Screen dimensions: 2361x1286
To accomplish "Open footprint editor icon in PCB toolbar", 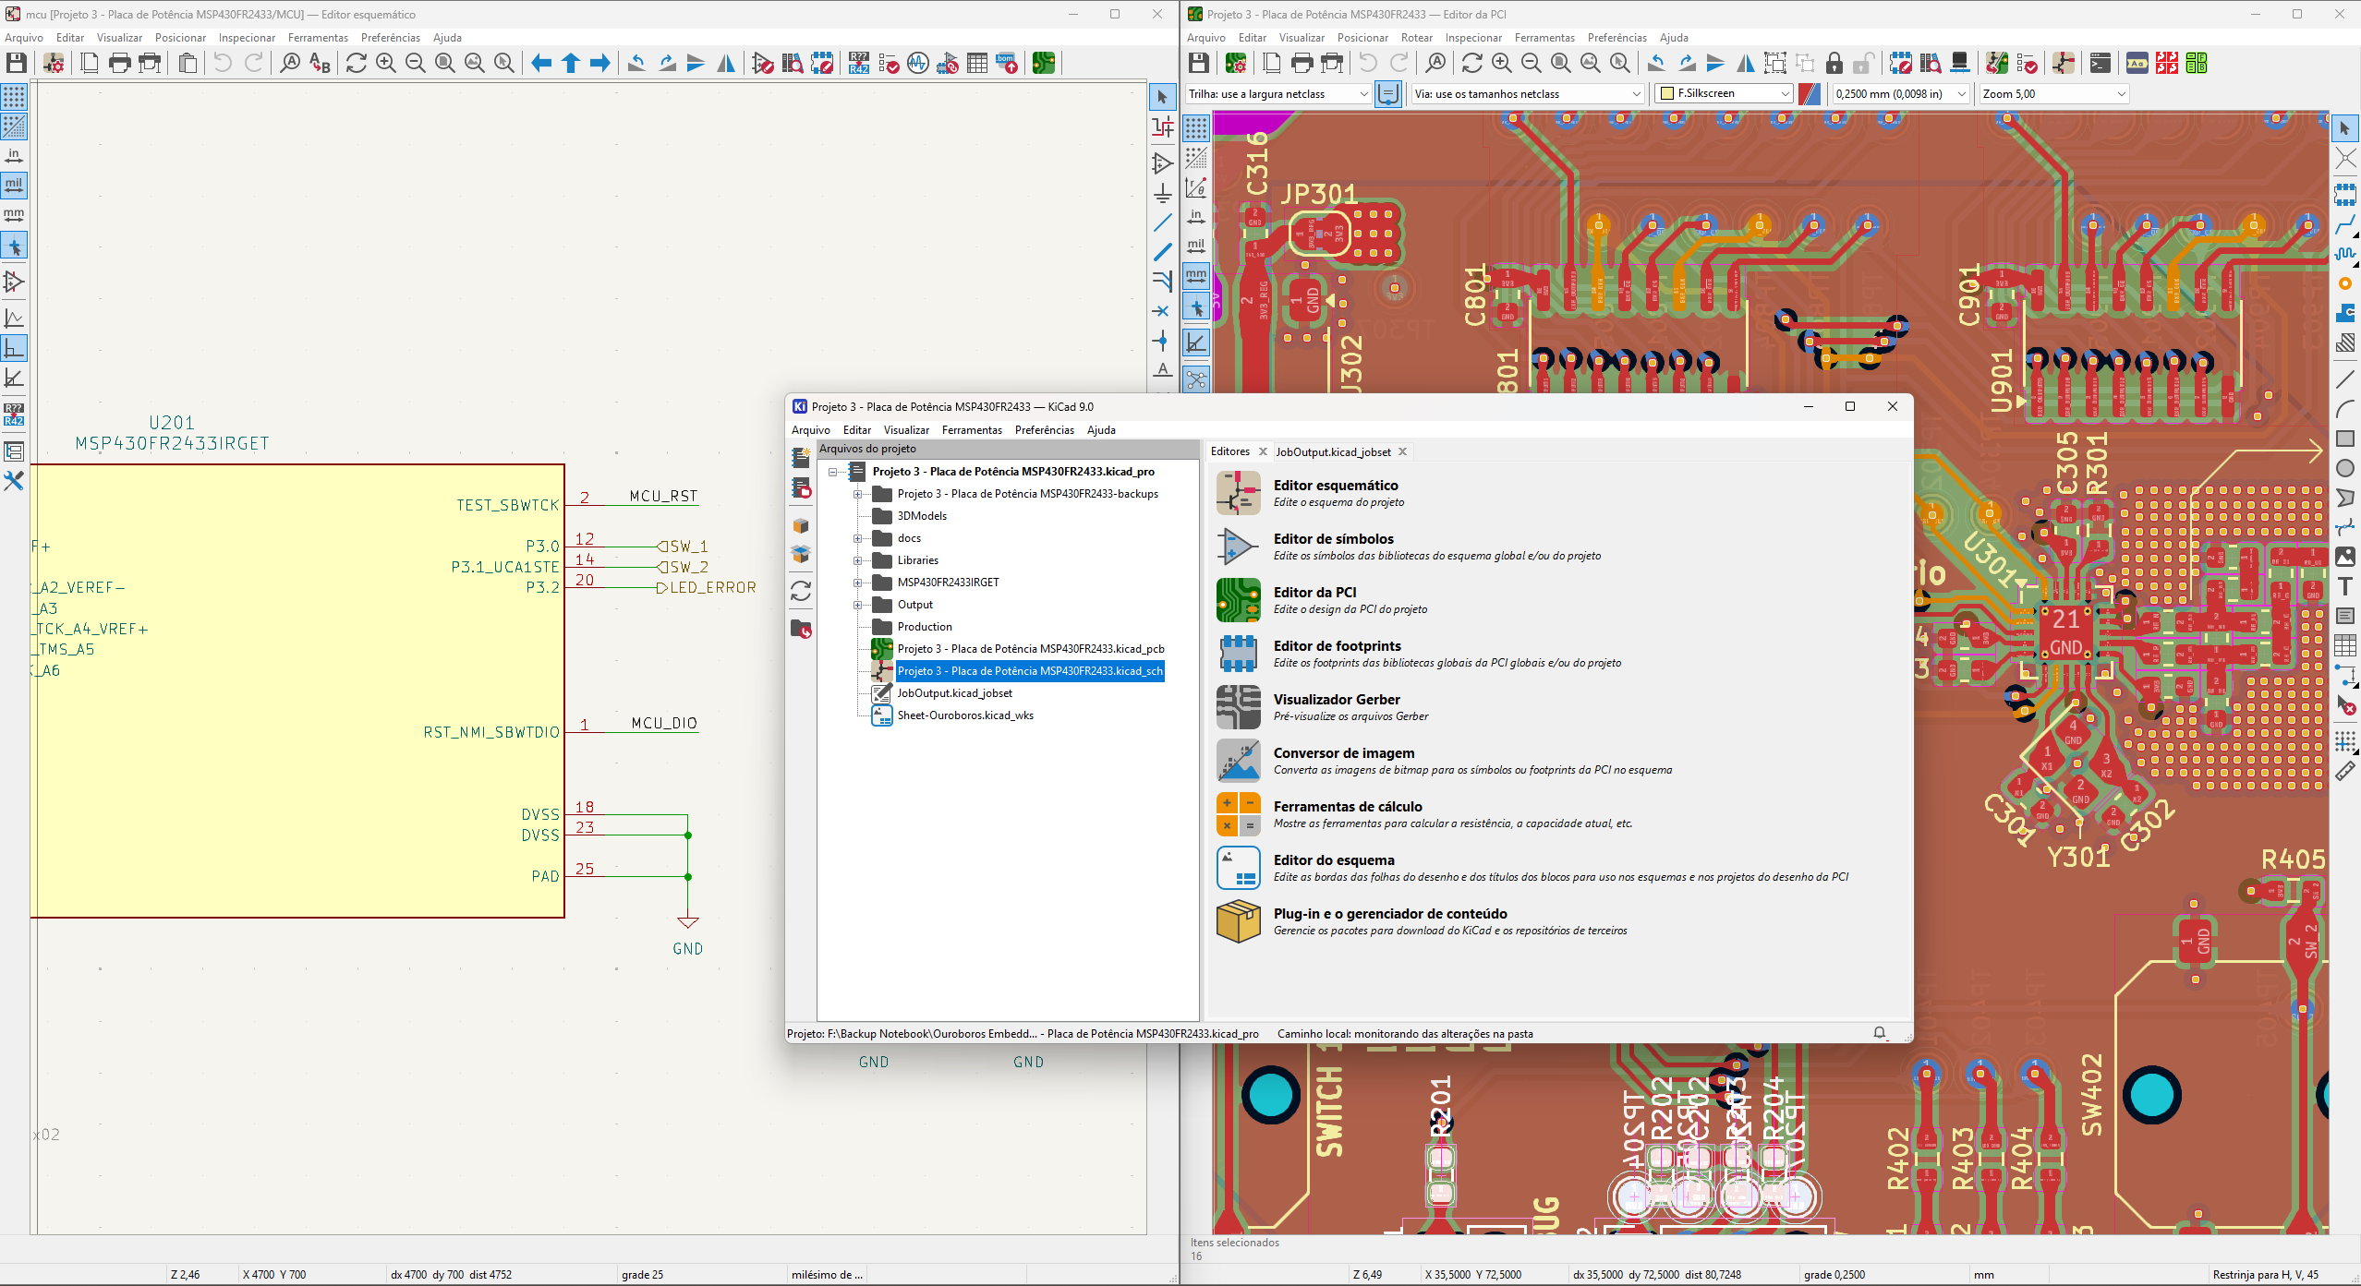I will [1901, 63].
